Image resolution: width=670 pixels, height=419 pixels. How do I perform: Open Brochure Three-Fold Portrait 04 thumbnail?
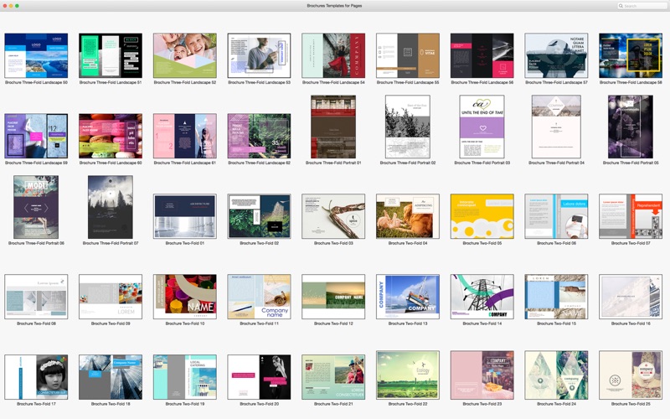click(556, 127)
